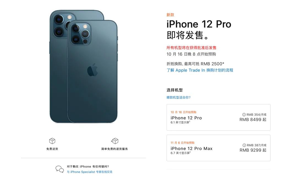The image size is (297, 176).
Task: Click the 简单免费的退货服务 label
Action: click(x=115, y=149)
